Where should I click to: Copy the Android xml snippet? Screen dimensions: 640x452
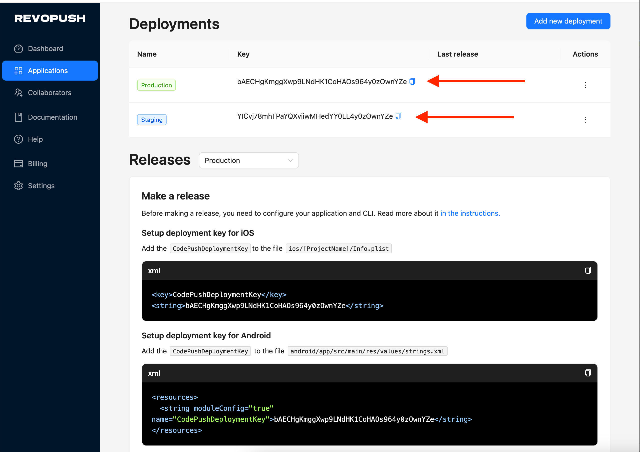[x=588, y=373]
